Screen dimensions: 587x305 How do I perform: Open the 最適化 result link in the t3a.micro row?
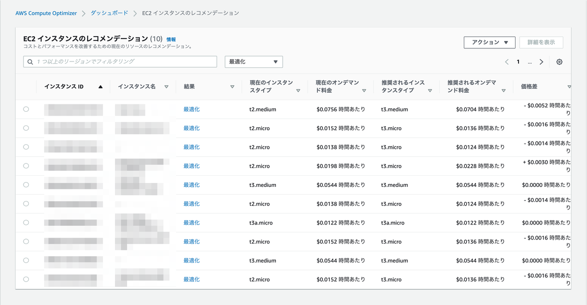click(x=192, y=223)
